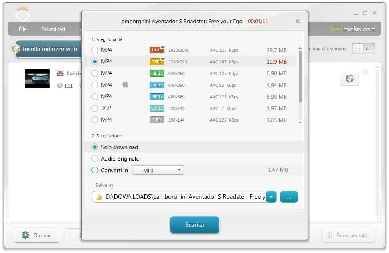Click the AAC 37 KBps audio text
Screen dimensions: 389x253
click(x=223, y=108)
